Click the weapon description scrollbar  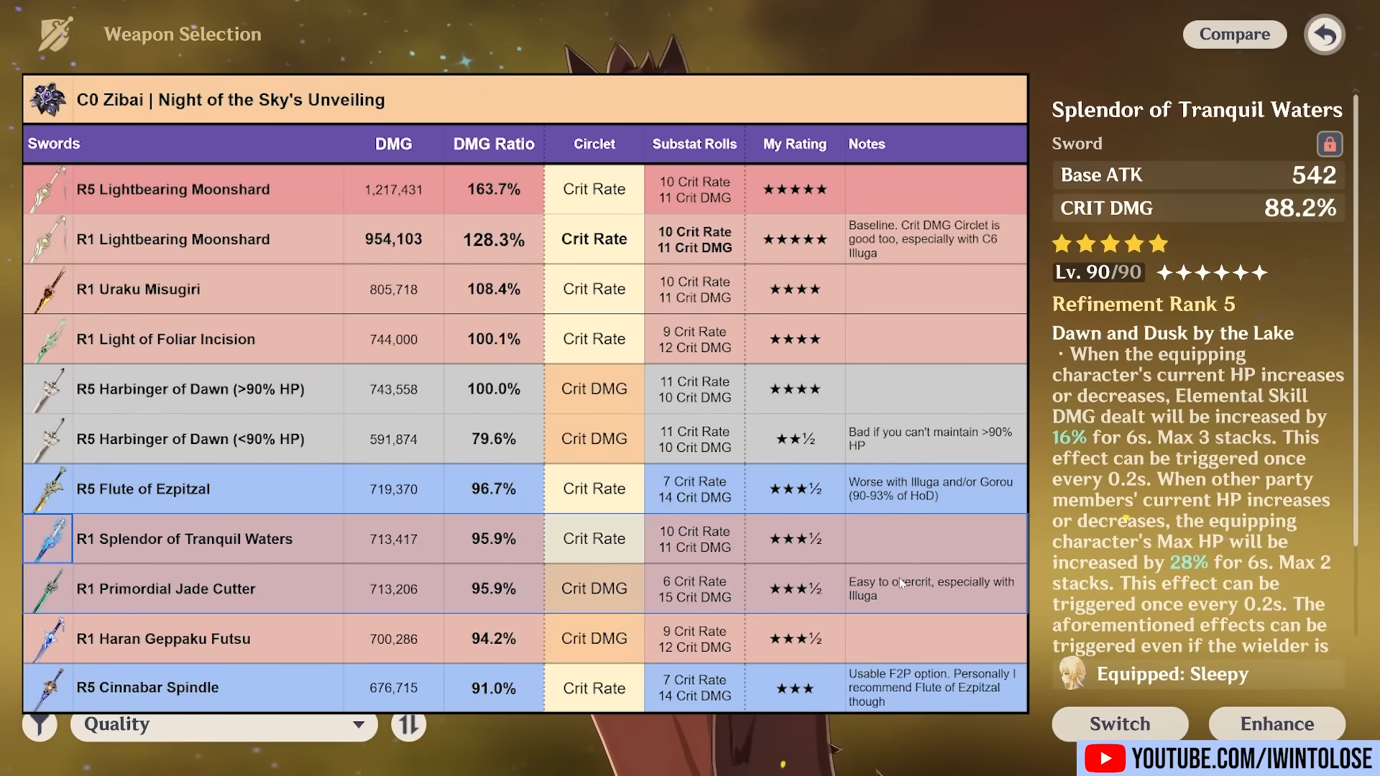(1356, 323)
